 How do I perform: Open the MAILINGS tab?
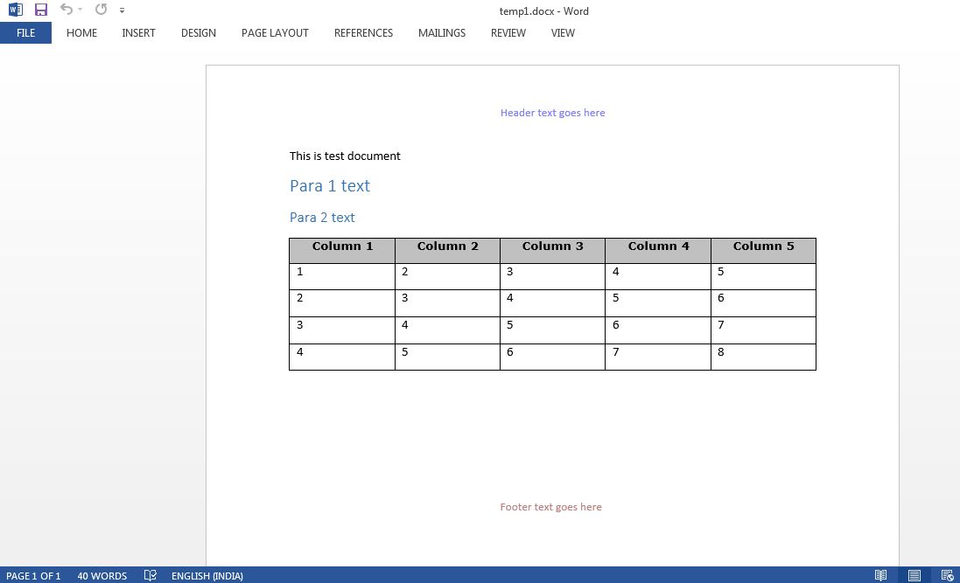(441, 33)
